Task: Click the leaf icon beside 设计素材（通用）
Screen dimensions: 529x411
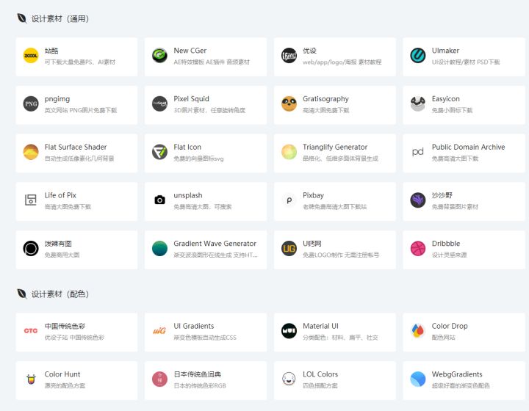Action: [21, 18]
